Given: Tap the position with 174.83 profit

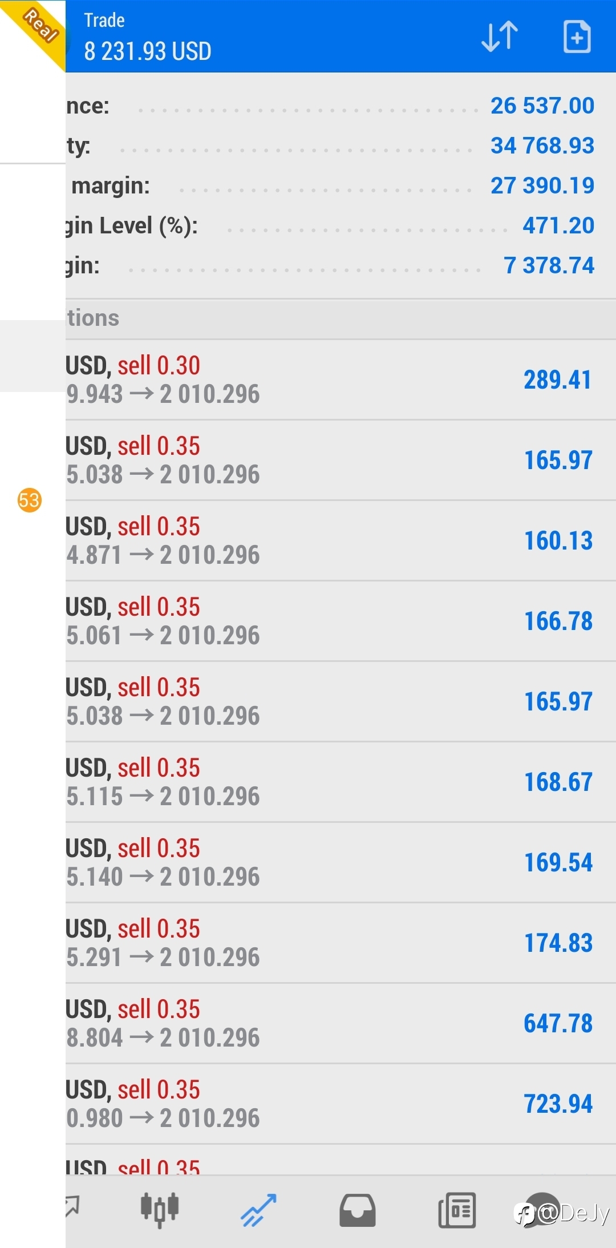Looking at the screenshot, I should point(341,943).
